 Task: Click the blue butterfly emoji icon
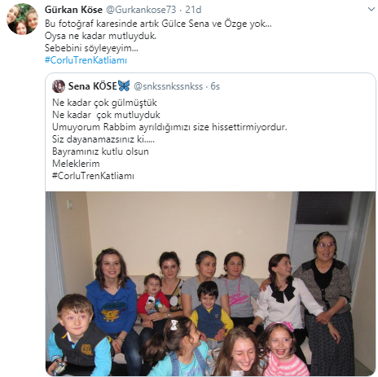coord(124,85)
